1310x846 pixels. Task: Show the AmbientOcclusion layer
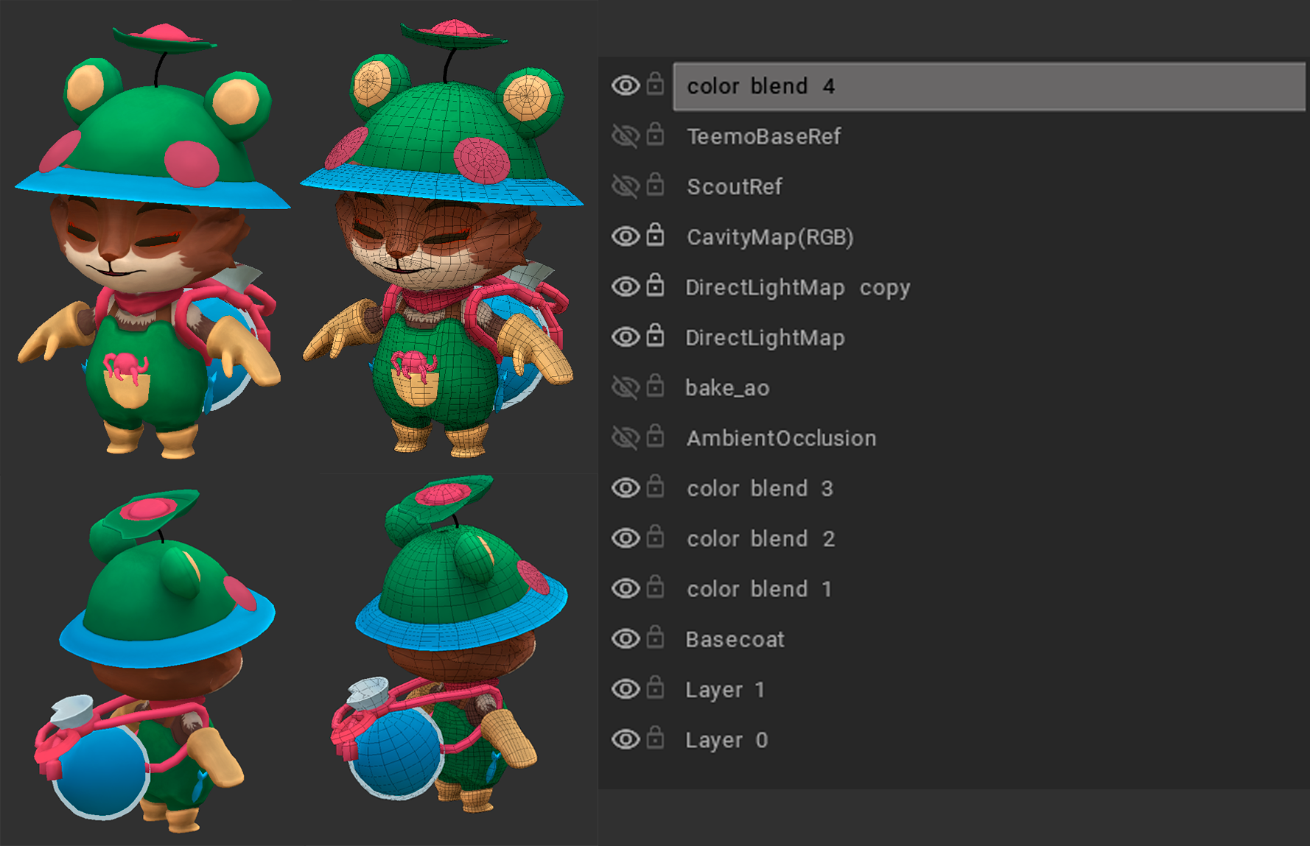point(626,437)
